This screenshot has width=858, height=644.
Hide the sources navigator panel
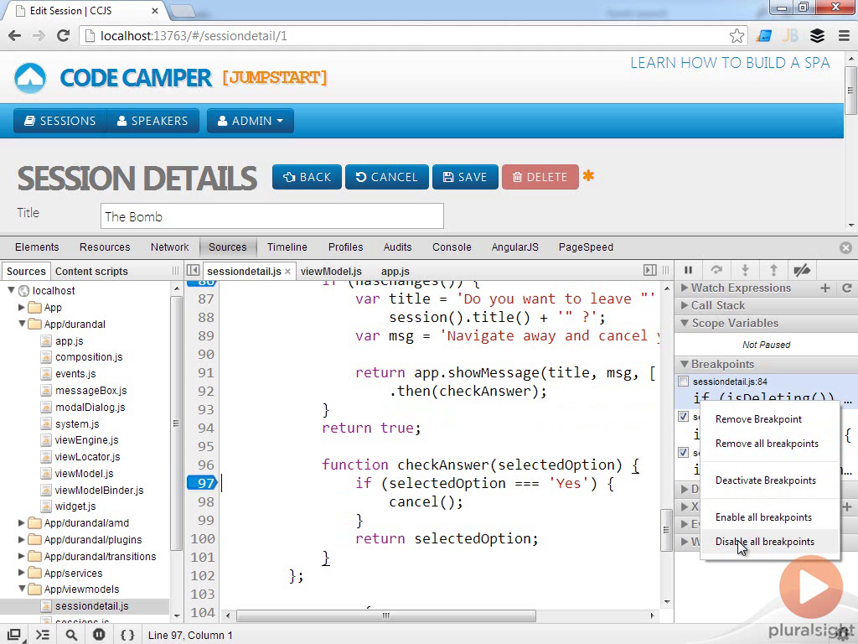pos(193,270)
